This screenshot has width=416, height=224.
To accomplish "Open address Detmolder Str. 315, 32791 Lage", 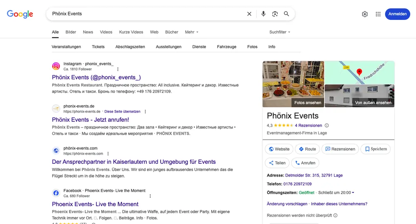I will (x=314, y=175).
